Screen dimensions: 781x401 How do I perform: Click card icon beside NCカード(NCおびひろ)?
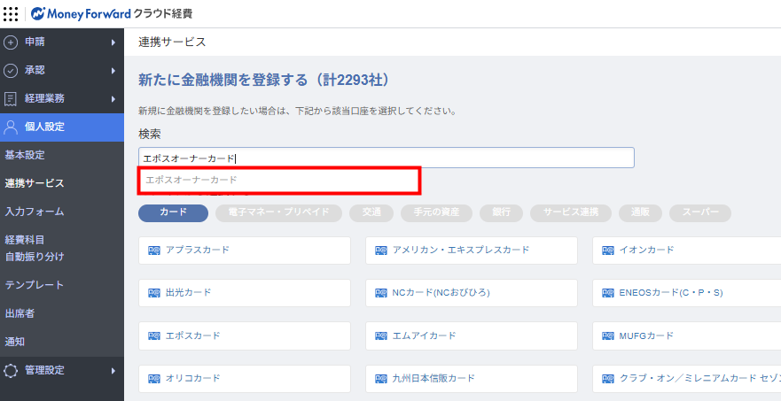point(381,293)
